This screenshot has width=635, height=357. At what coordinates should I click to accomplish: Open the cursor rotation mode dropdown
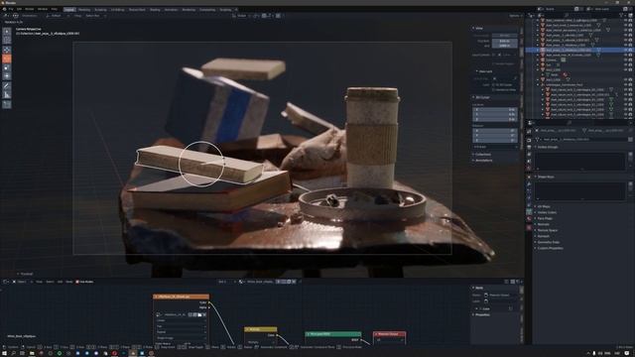[x=495, y=147]
